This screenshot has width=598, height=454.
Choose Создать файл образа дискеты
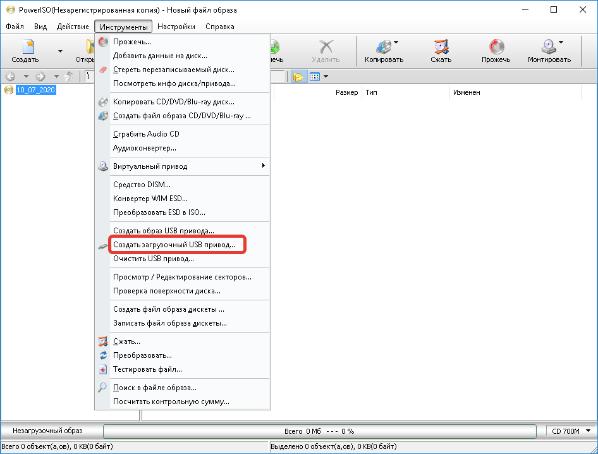(x=183, y=309)
